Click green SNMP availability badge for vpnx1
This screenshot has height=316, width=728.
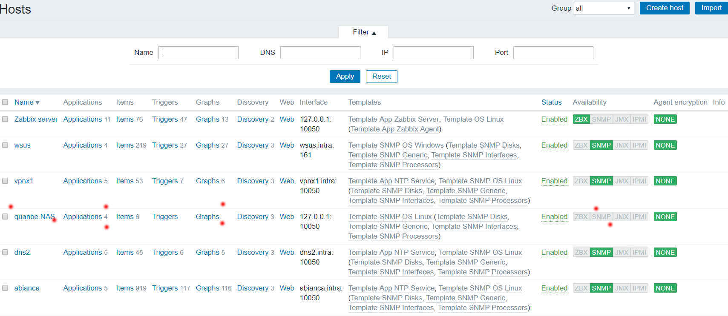[601, 181]
